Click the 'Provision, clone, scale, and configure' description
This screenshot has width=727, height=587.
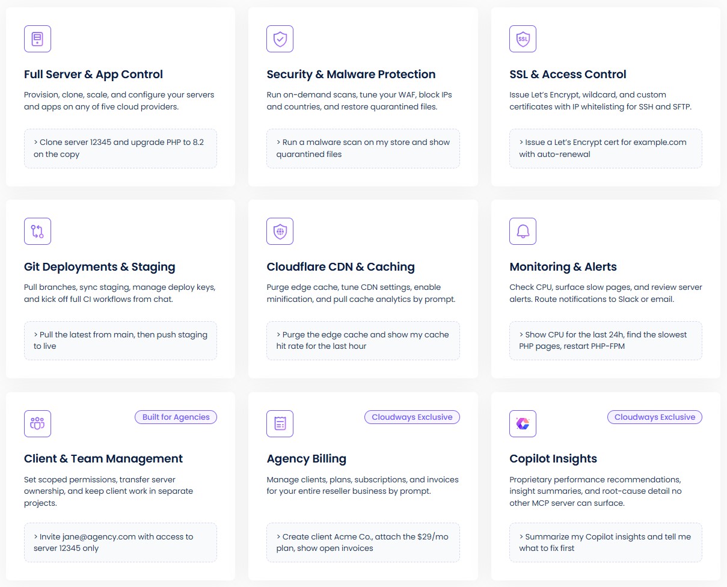point(119,100)
